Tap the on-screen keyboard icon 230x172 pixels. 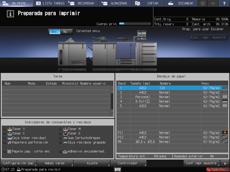117,169
